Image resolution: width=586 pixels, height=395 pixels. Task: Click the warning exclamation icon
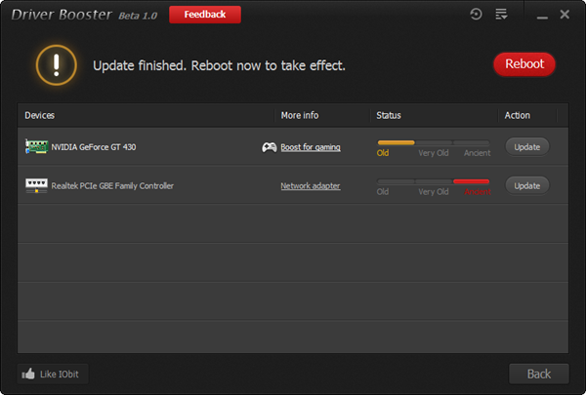click(56, 64)
